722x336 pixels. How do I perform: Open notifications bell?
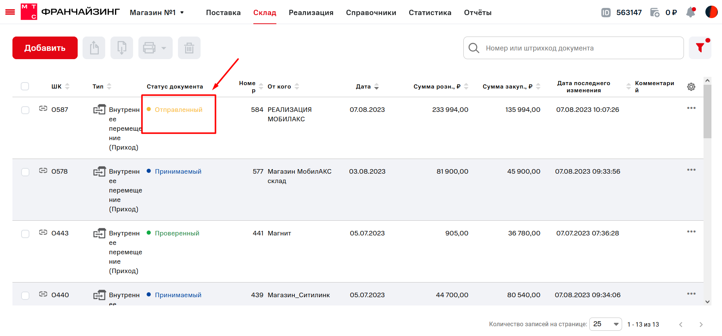coord(691,12)
